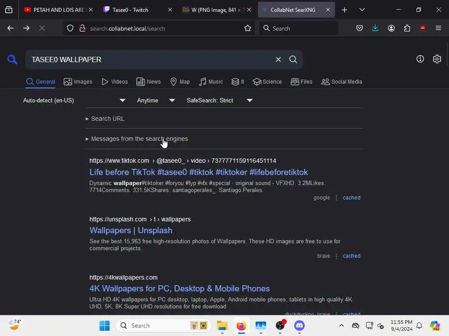This screenshot has width=449, height=336.
Task: Switch to Social Media search tab
Action: point(342,82)
